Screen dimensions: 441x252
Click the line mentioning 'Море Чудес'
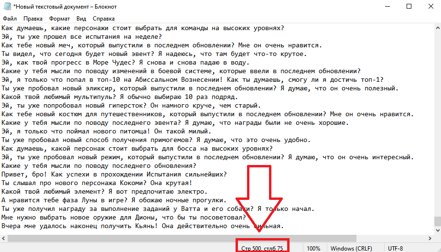tap(126, 63)
